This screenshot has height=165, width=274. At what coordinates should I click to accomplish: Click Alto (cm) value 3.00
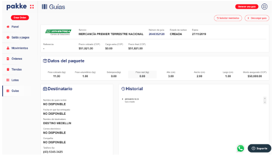(171, 76)
